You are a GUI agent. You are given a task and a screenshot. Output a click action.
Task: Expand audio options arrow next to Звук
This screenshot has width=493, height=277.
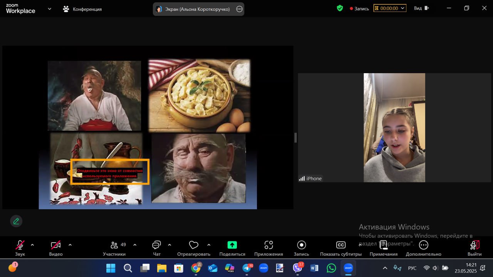(32, 245)
